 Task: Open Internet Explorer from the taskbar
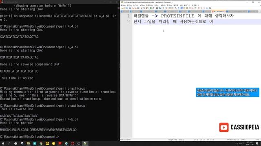coord(66,143)
